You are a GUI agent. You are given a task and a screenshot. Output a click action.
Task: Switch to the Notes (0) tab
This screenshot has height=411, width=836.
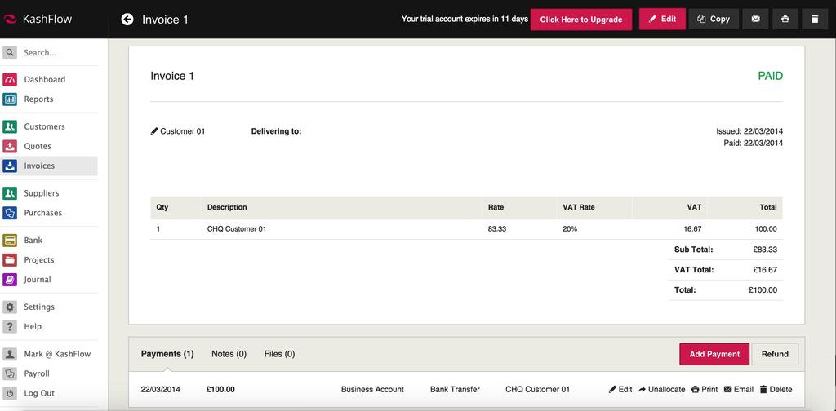(229, 354)
